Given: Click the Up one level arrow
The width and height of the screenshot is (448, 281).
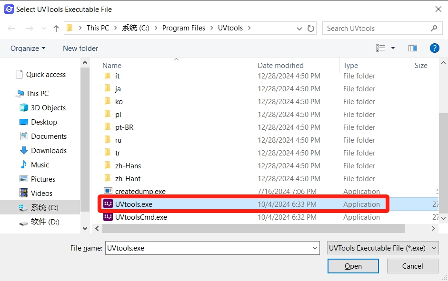Looking at the screenshot, I should click(56, 29).
